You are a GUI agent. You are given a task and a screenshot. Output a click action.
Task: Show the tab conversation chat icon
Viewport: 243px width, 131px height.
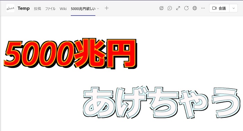(170, 8)
